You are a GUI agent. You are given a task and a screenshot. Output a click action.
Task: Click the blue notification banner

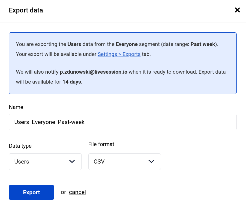coord(122,63)
